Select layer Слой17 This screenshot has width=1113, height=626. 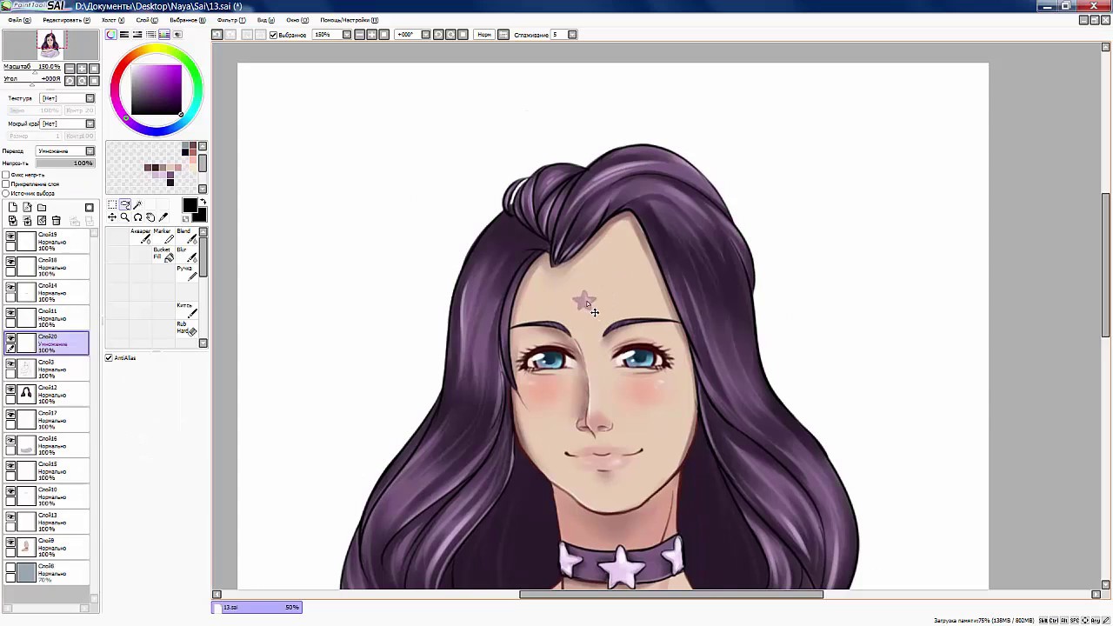48,420
